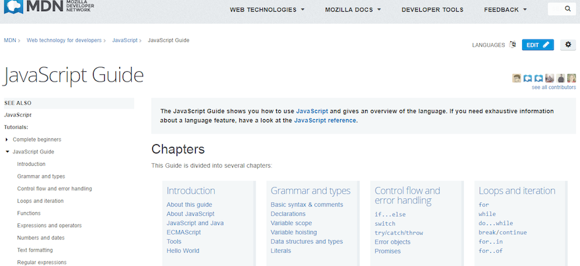
Task: Open the Promises link
Action: pyautogui.click(x=388, y=252)
